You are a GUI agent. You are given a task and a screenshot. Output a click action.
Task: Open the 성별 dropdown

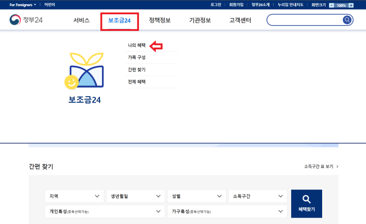click(x=197, y=196)
